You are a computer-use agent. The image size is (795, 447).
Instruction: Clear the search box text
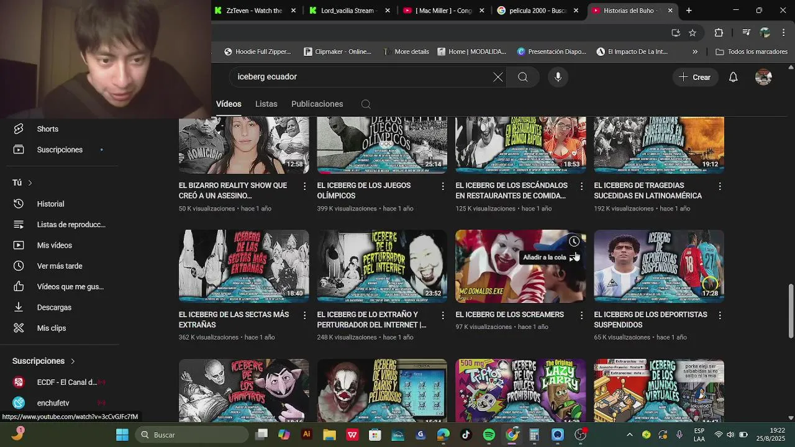pos(498,77)
